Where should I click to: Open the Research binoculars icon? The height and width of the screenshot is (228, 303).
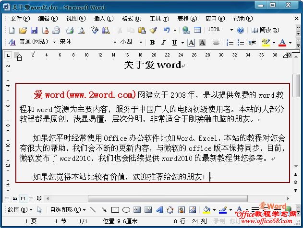click(106, 30)
